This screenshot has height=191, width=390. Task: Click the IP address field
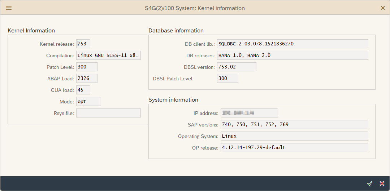249,113
